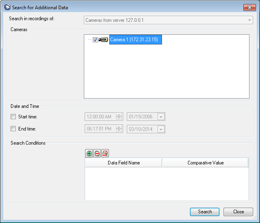
Task: Click the start time 12:00:00 AM spinner
Action: point(119,117)
